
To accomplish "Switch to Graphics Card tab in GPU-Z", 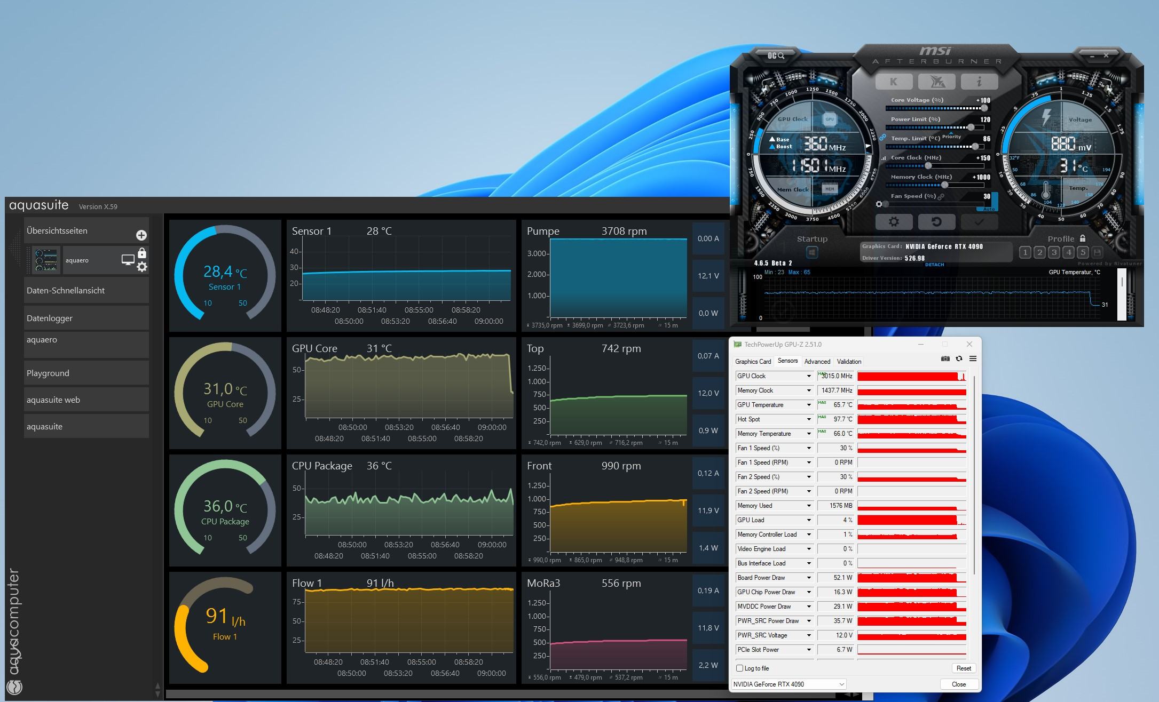I will [753, 362].
